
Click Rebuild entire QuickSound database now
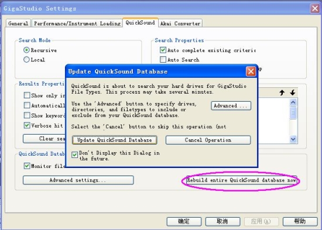pos(241,180)
